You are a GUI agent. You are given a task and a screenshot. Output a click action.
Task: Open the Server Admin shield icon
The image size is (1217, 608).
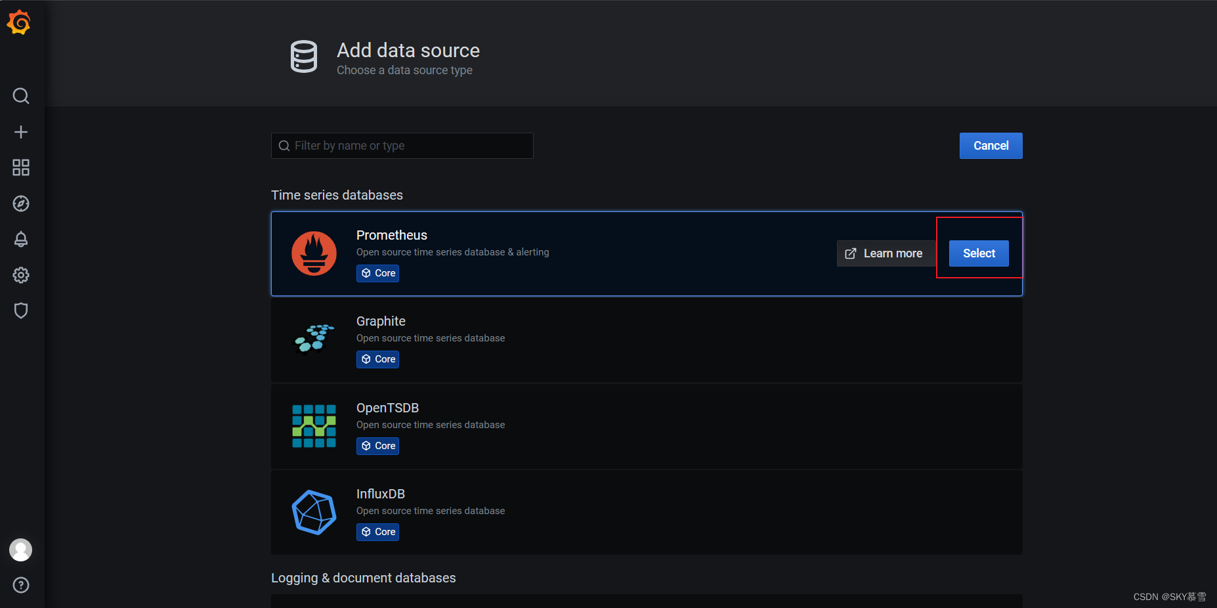coord(21,311)
